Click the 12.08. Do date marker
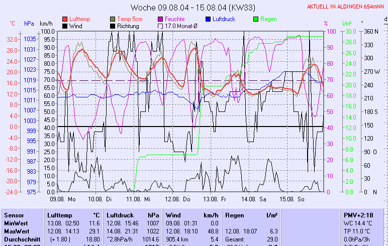The width and height of the screenshot is (388, 246). 180,199
